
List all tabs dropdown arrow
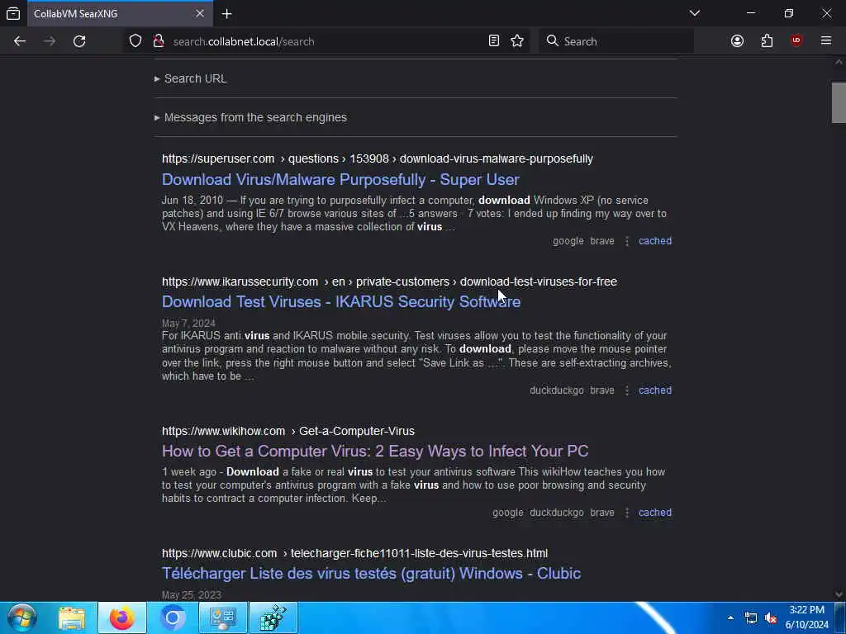[x=694, y=13]
